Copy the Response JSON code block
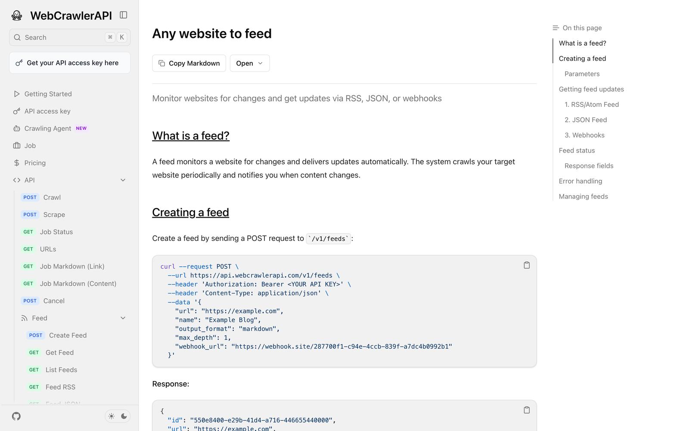This screenshot has height=431, width=689. 527,410
